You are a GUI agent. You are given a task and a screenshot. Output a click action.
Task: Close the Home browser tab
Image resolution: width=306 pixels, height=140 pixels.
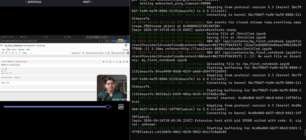click(x=62, y=37)
